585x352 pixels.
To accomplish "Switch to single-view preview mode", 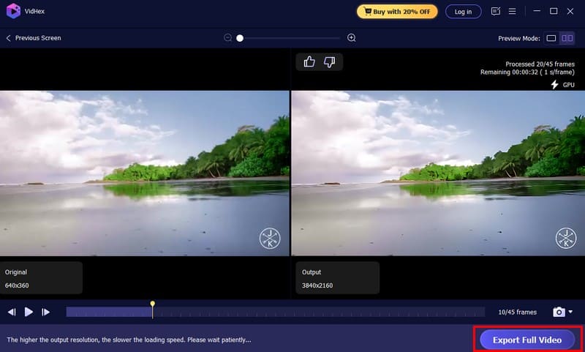I will (551, 38).
